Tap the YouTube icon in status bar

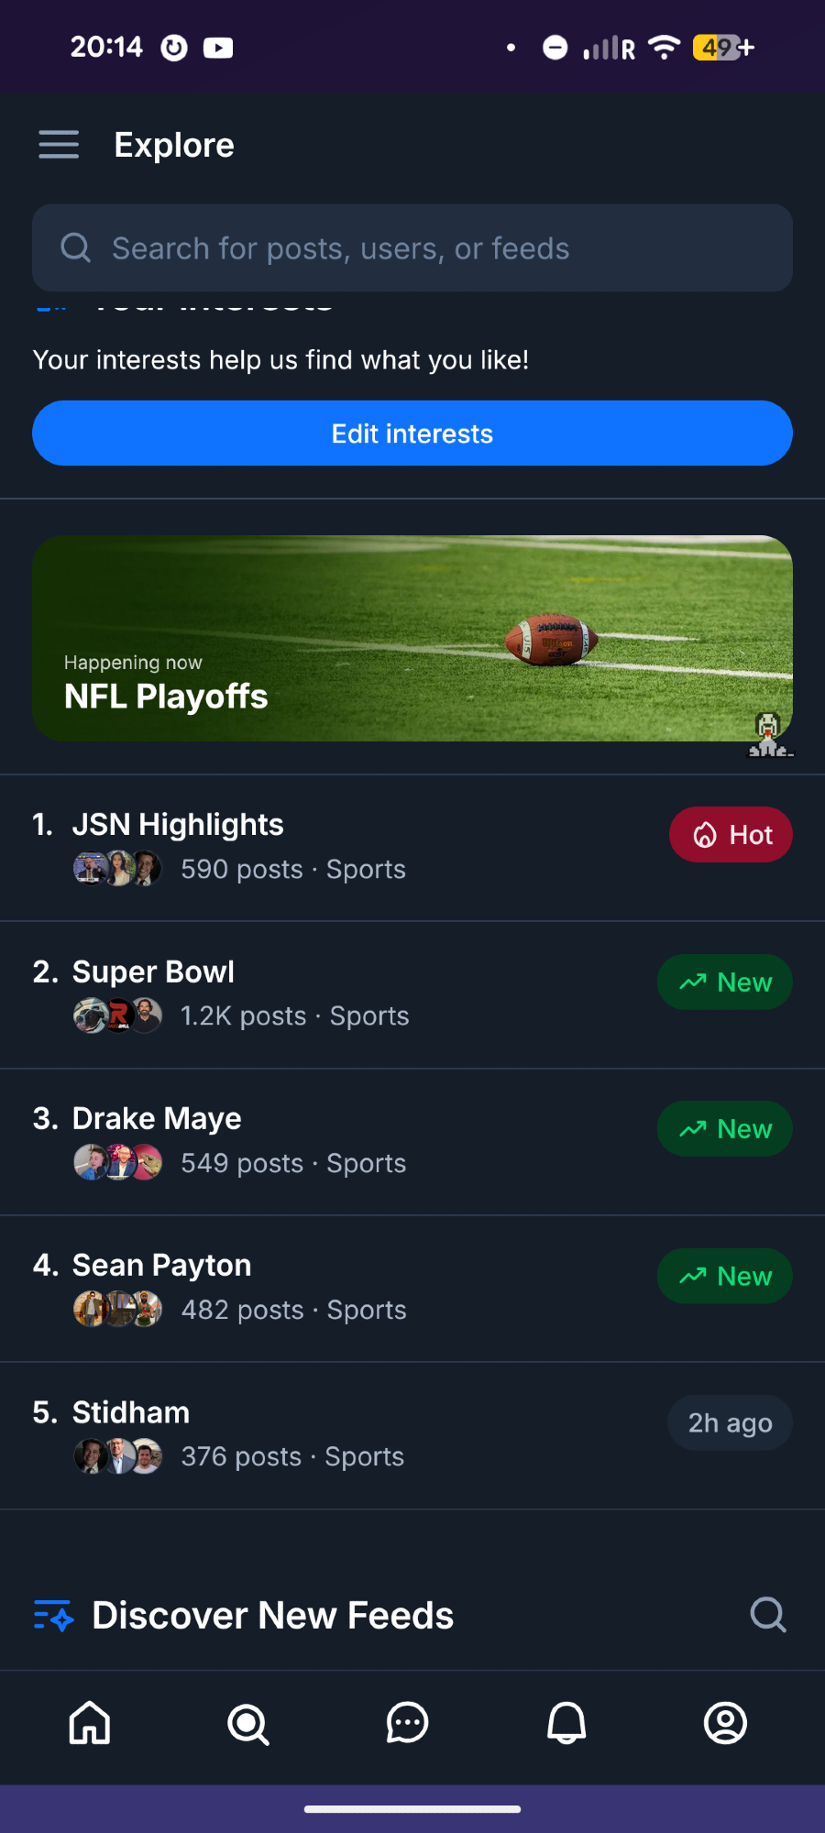[x=218, y=48]
